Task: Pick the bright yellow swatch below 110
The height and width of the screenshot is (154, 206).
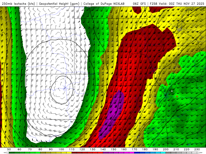Action: (69, 153)
